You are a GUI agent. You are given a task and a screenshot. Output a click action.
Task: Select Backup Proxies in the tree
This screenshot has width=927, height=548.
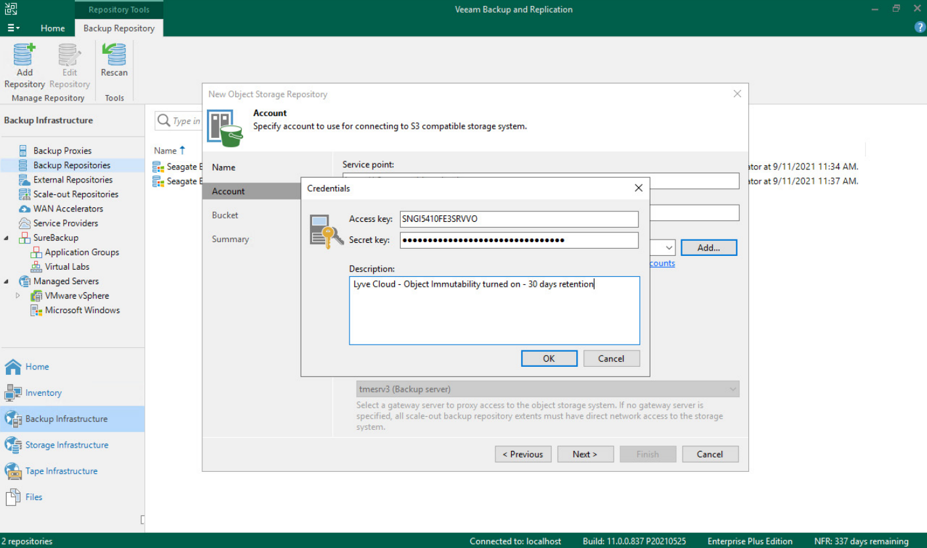coord(62,151)
